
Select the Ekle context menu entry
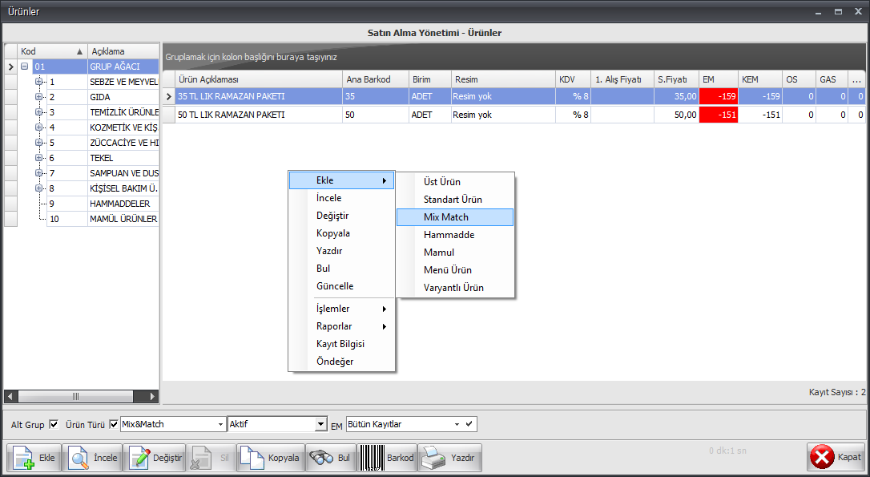(x=342, y=180)
